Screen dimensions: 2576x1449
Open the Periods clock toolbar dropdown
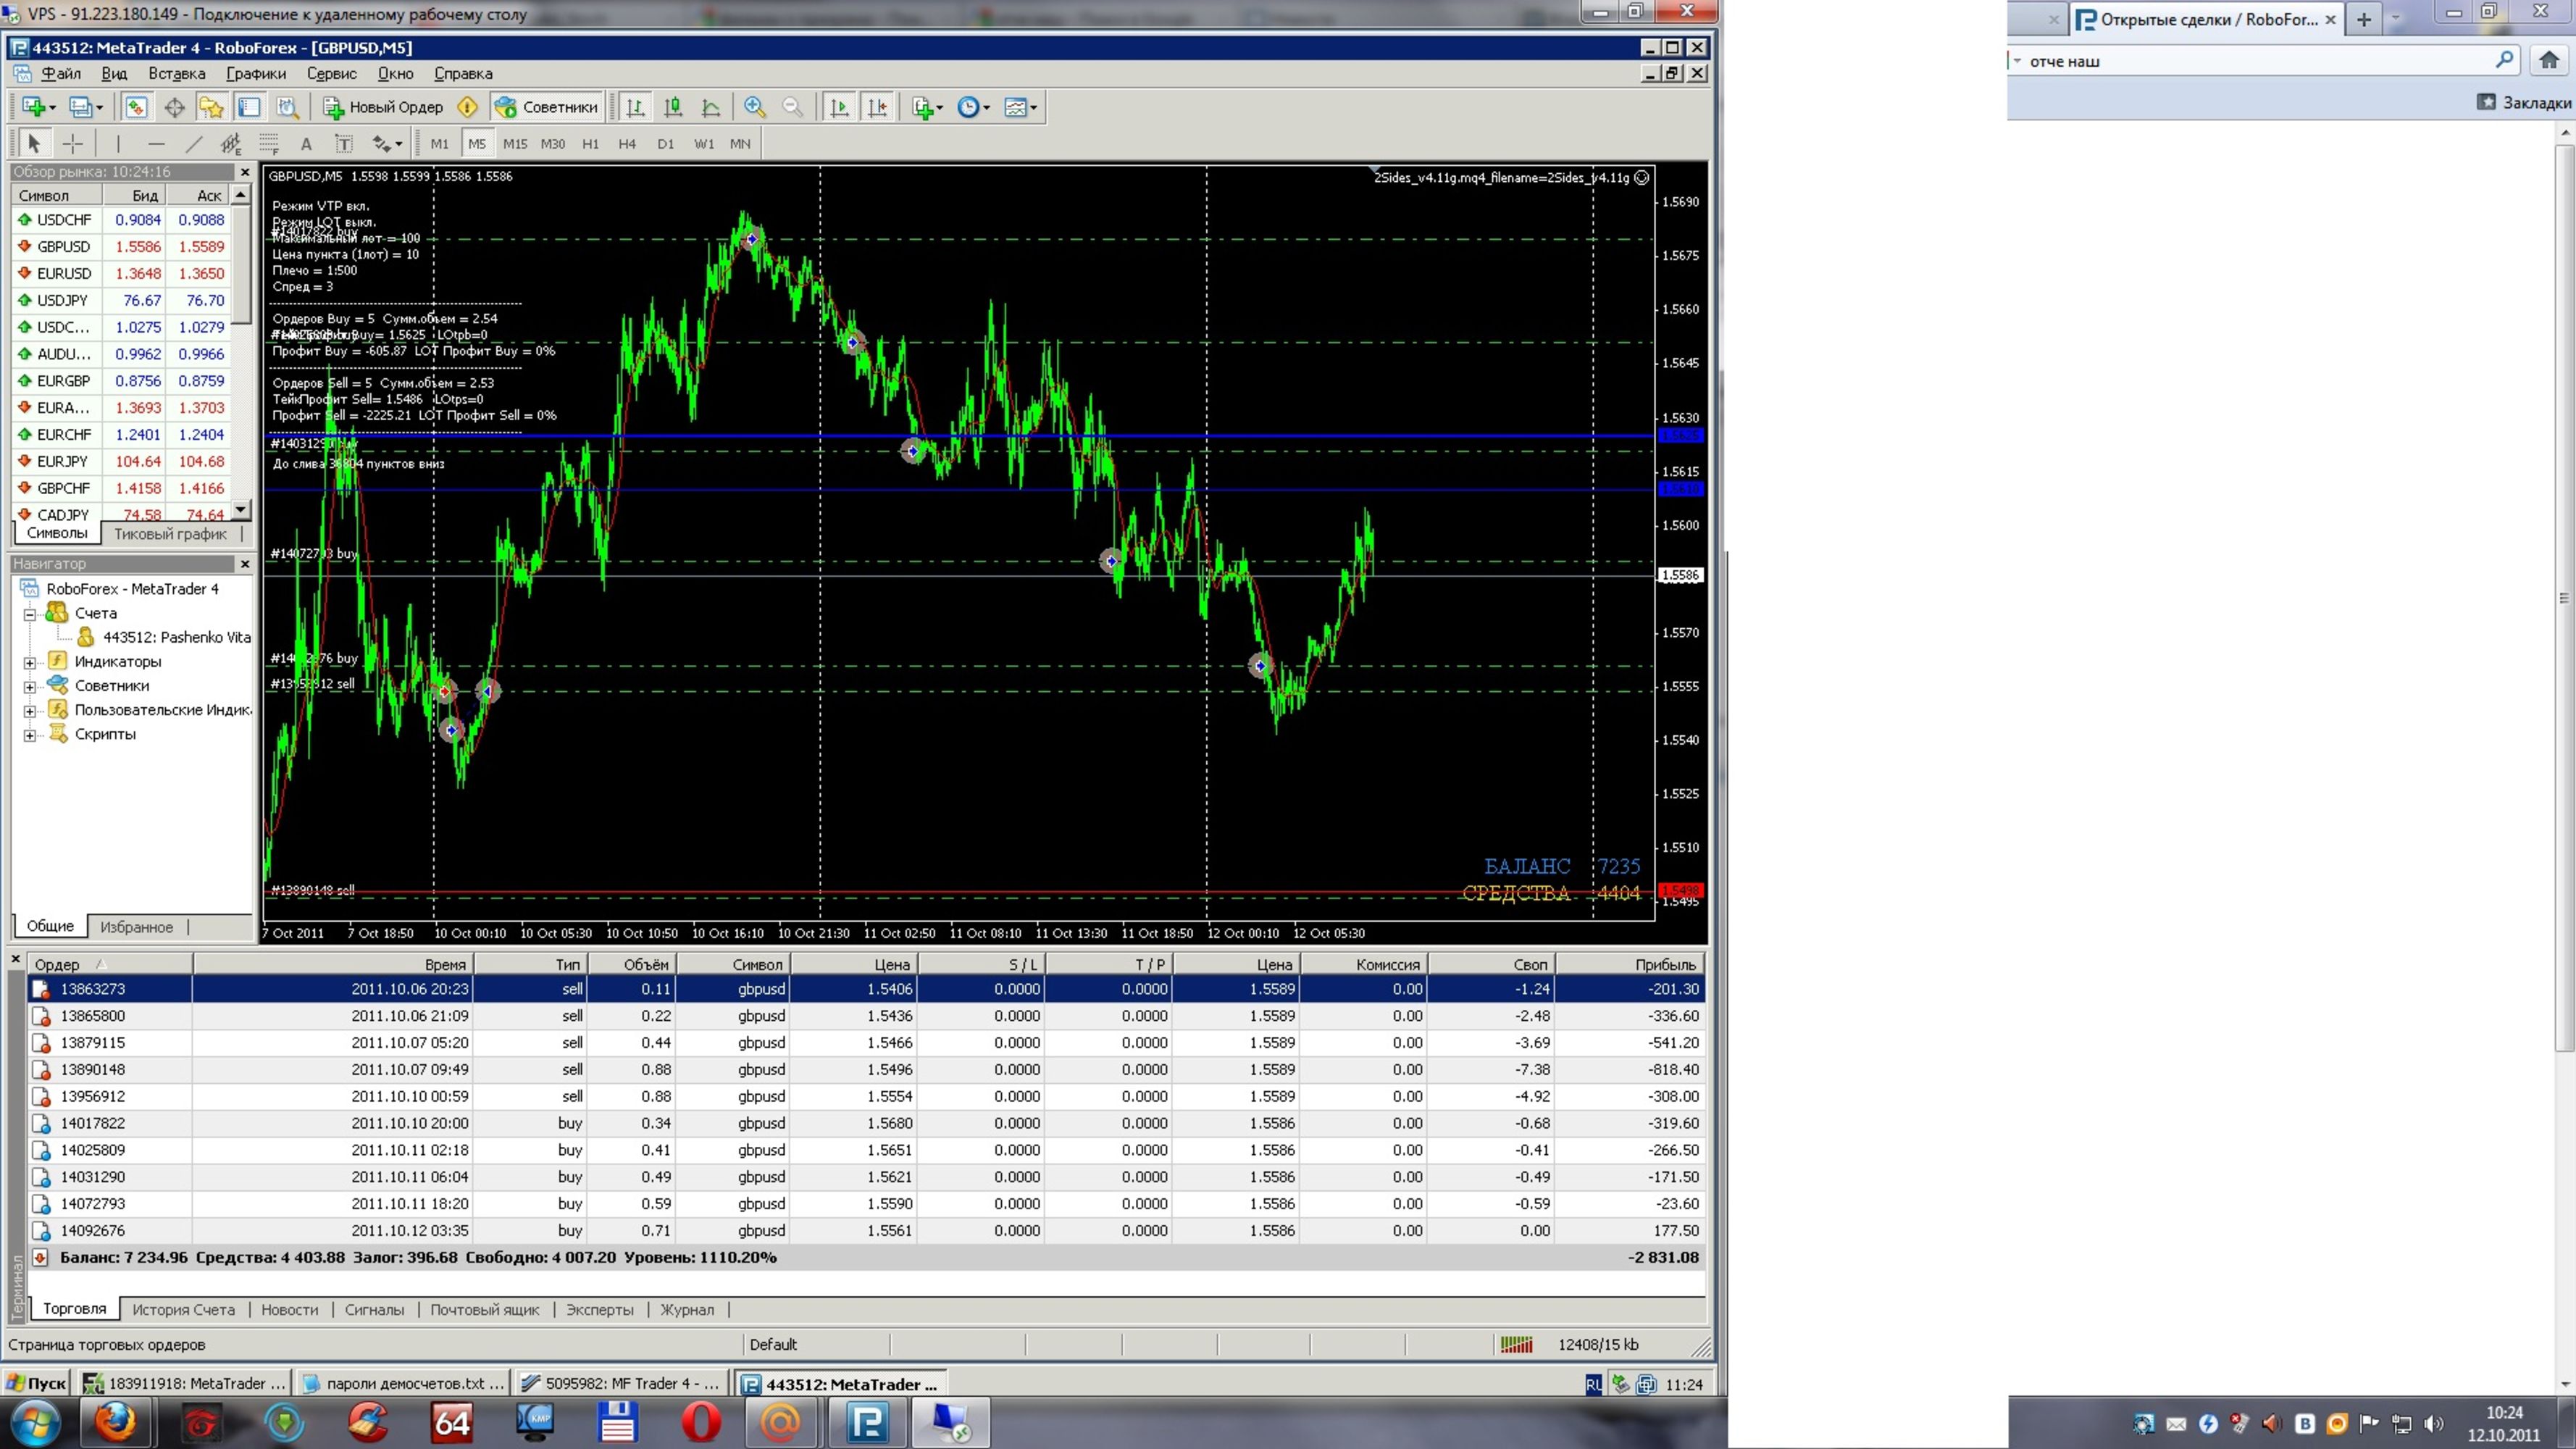click(973, 107)
